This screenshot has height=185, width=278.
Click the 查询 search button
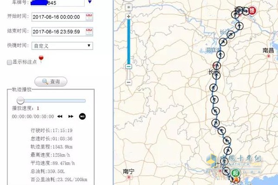(51, 81)
